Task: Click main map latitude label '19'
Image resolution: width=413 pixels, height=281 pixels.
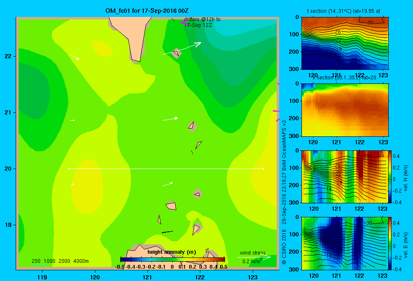Action: (x=8, y=225)
